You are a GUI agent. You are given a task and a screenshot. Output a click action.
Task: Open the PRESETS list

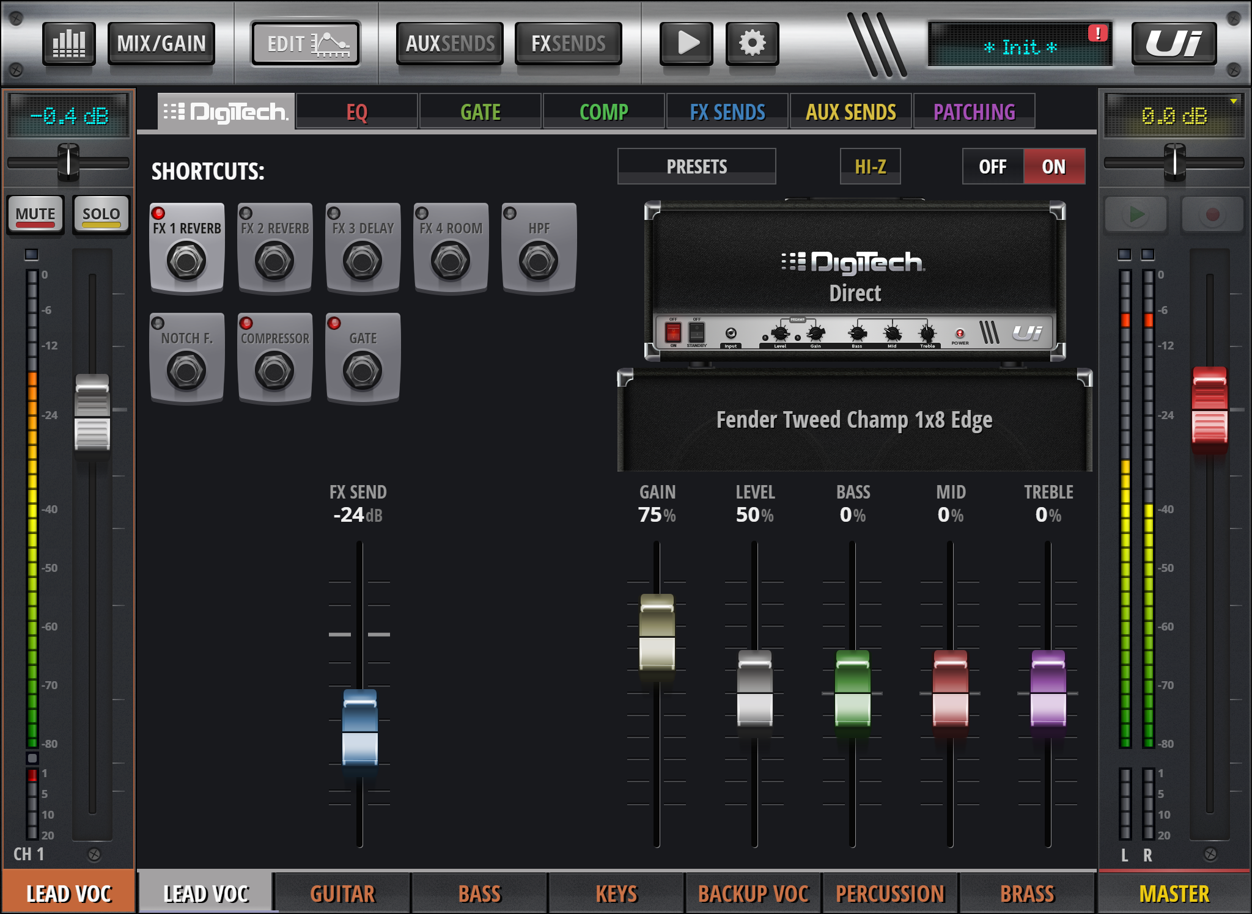pyautogui.click(x=696, y=166)
